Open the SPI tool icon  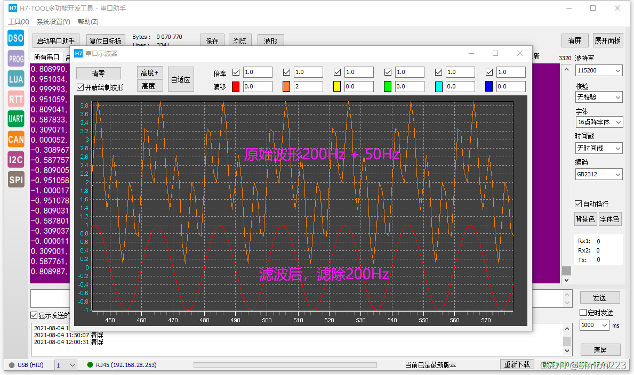[x=16, y=180]
